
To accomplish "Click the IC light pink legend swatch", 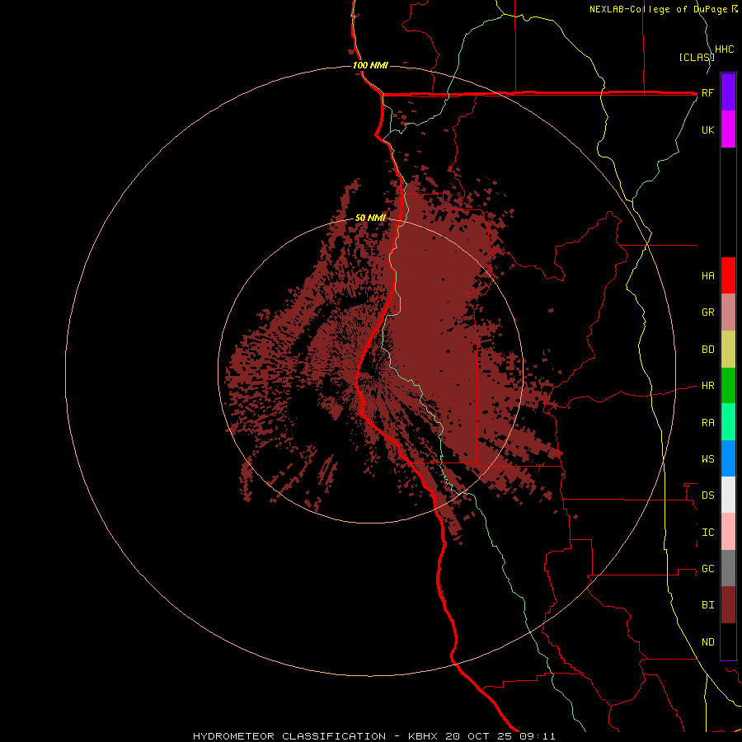I will pyautogui.click(x=728, y=532).
